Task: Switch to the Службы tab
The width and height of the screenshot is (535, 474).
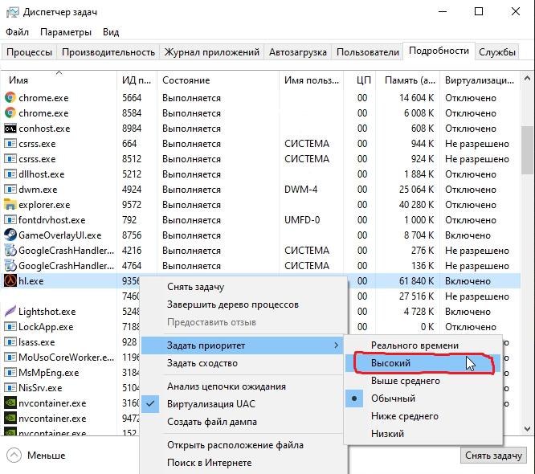Action: 496,52
